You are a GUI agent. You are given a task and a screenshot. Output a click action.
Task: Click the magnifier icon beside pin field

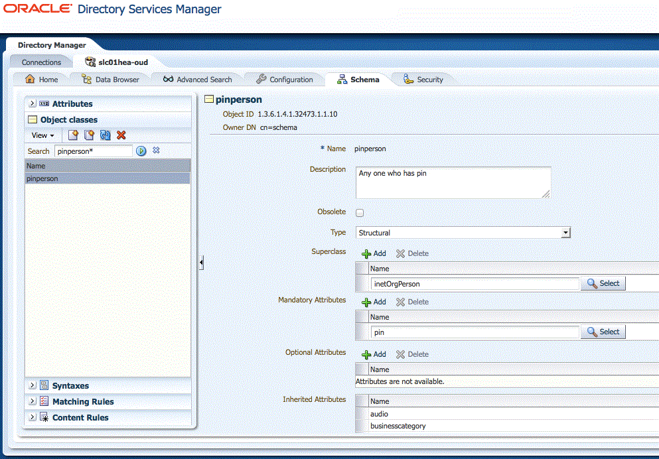[592, 332]
